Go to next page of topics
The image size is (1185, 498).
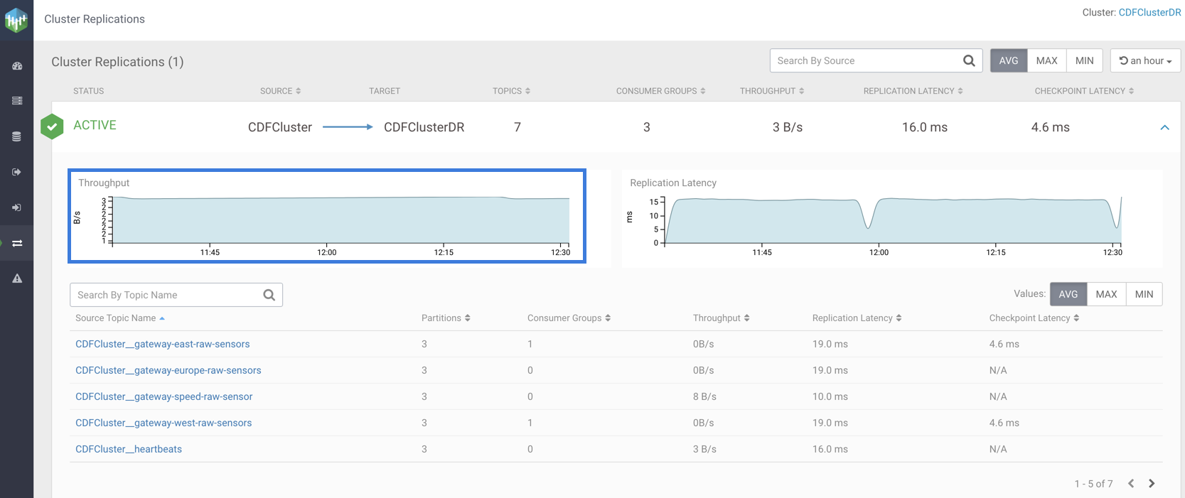pos(1152,484)
